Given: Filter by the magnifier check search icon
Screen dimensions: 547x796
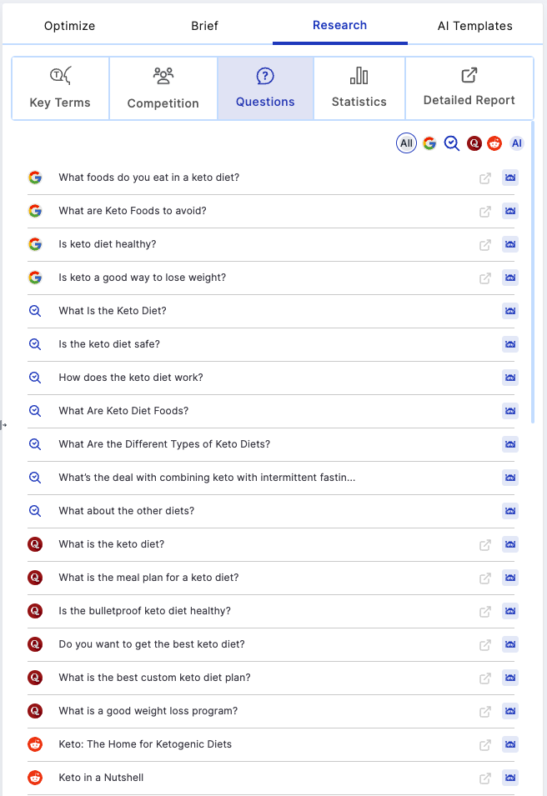Looking at the screenshot, I should pos(451,143).
